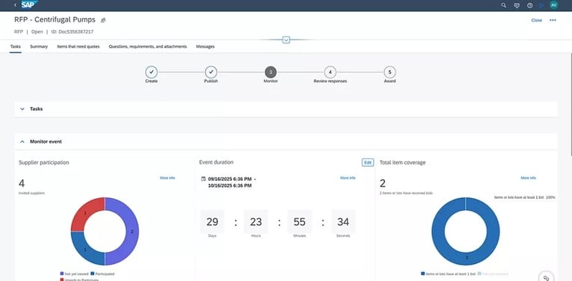This screenshot has height=281, width=572.
Task: Click the '55' Minutes countdown value
Action: tap(299, 222)
